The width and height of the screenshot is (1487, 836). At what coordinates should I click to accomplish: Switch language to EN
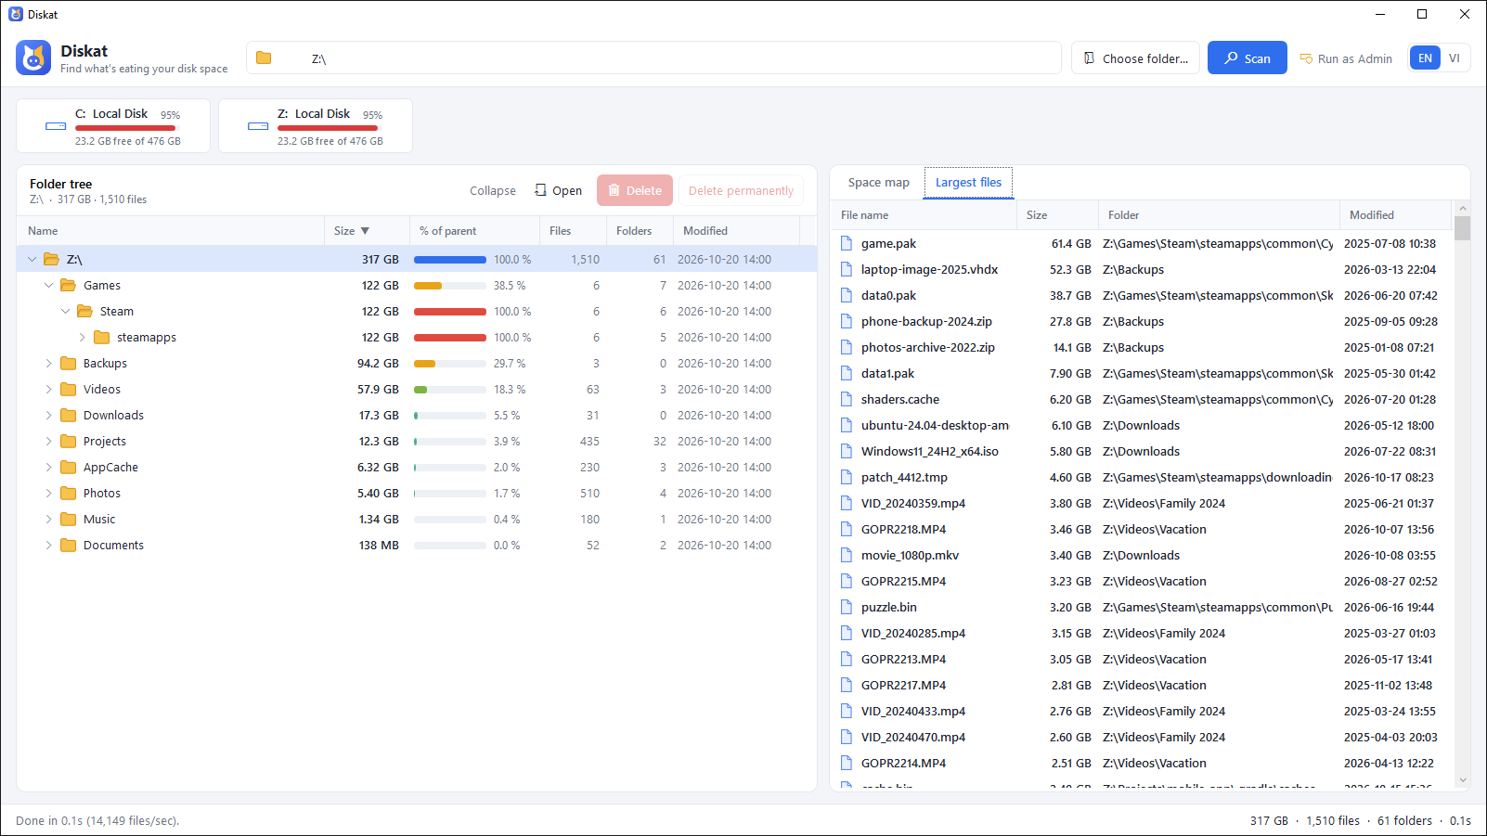1425,58
